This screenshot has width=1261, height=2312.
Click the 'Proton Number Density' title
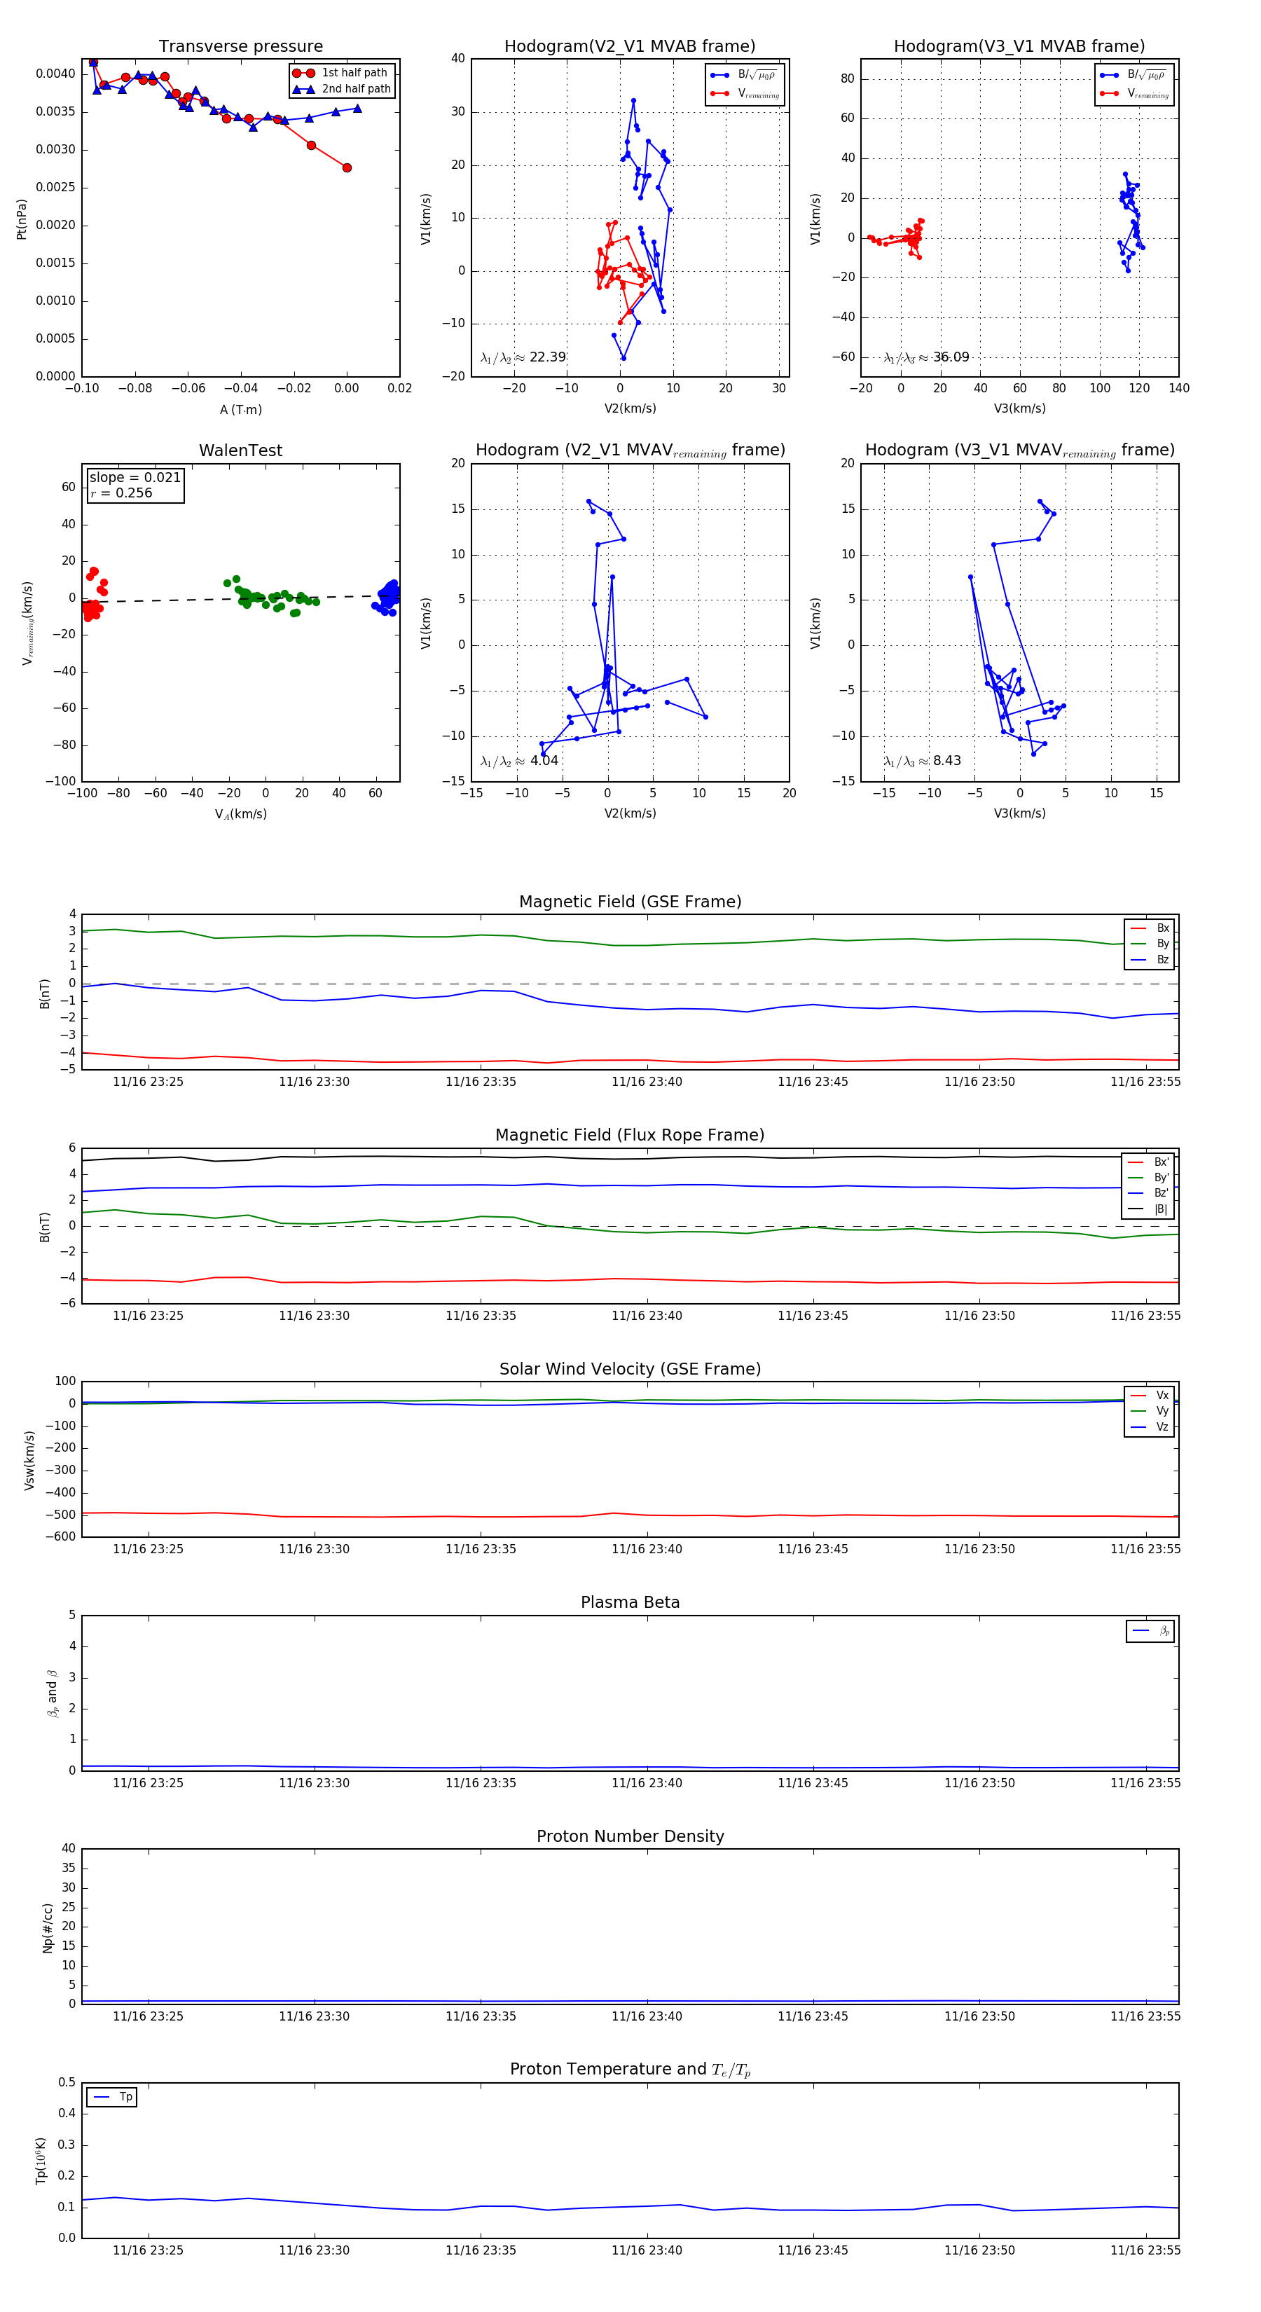[630, 1836]
